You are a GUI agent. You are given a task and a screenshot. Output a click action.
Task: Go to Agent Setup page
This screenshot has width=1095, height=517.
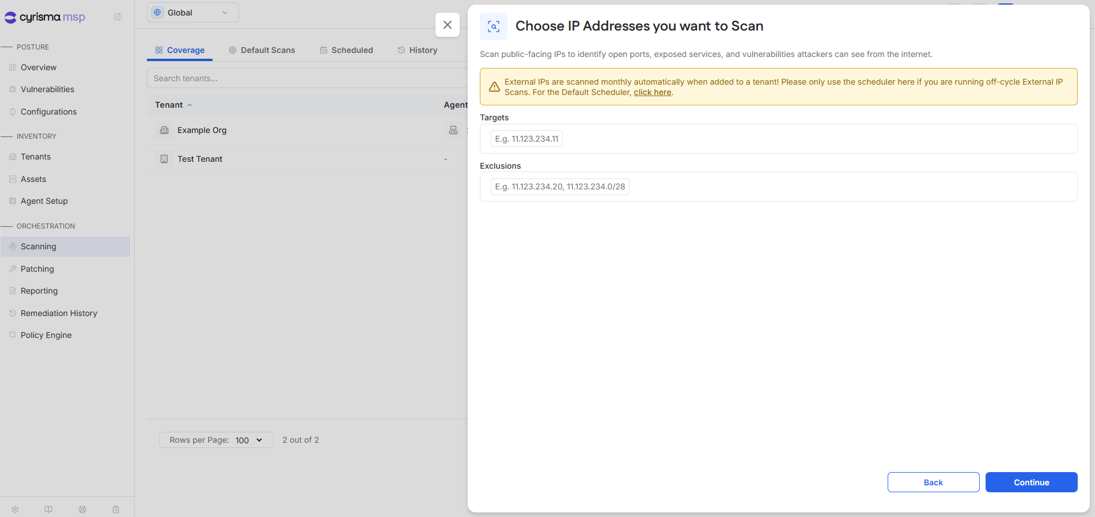tap(44, 201)
